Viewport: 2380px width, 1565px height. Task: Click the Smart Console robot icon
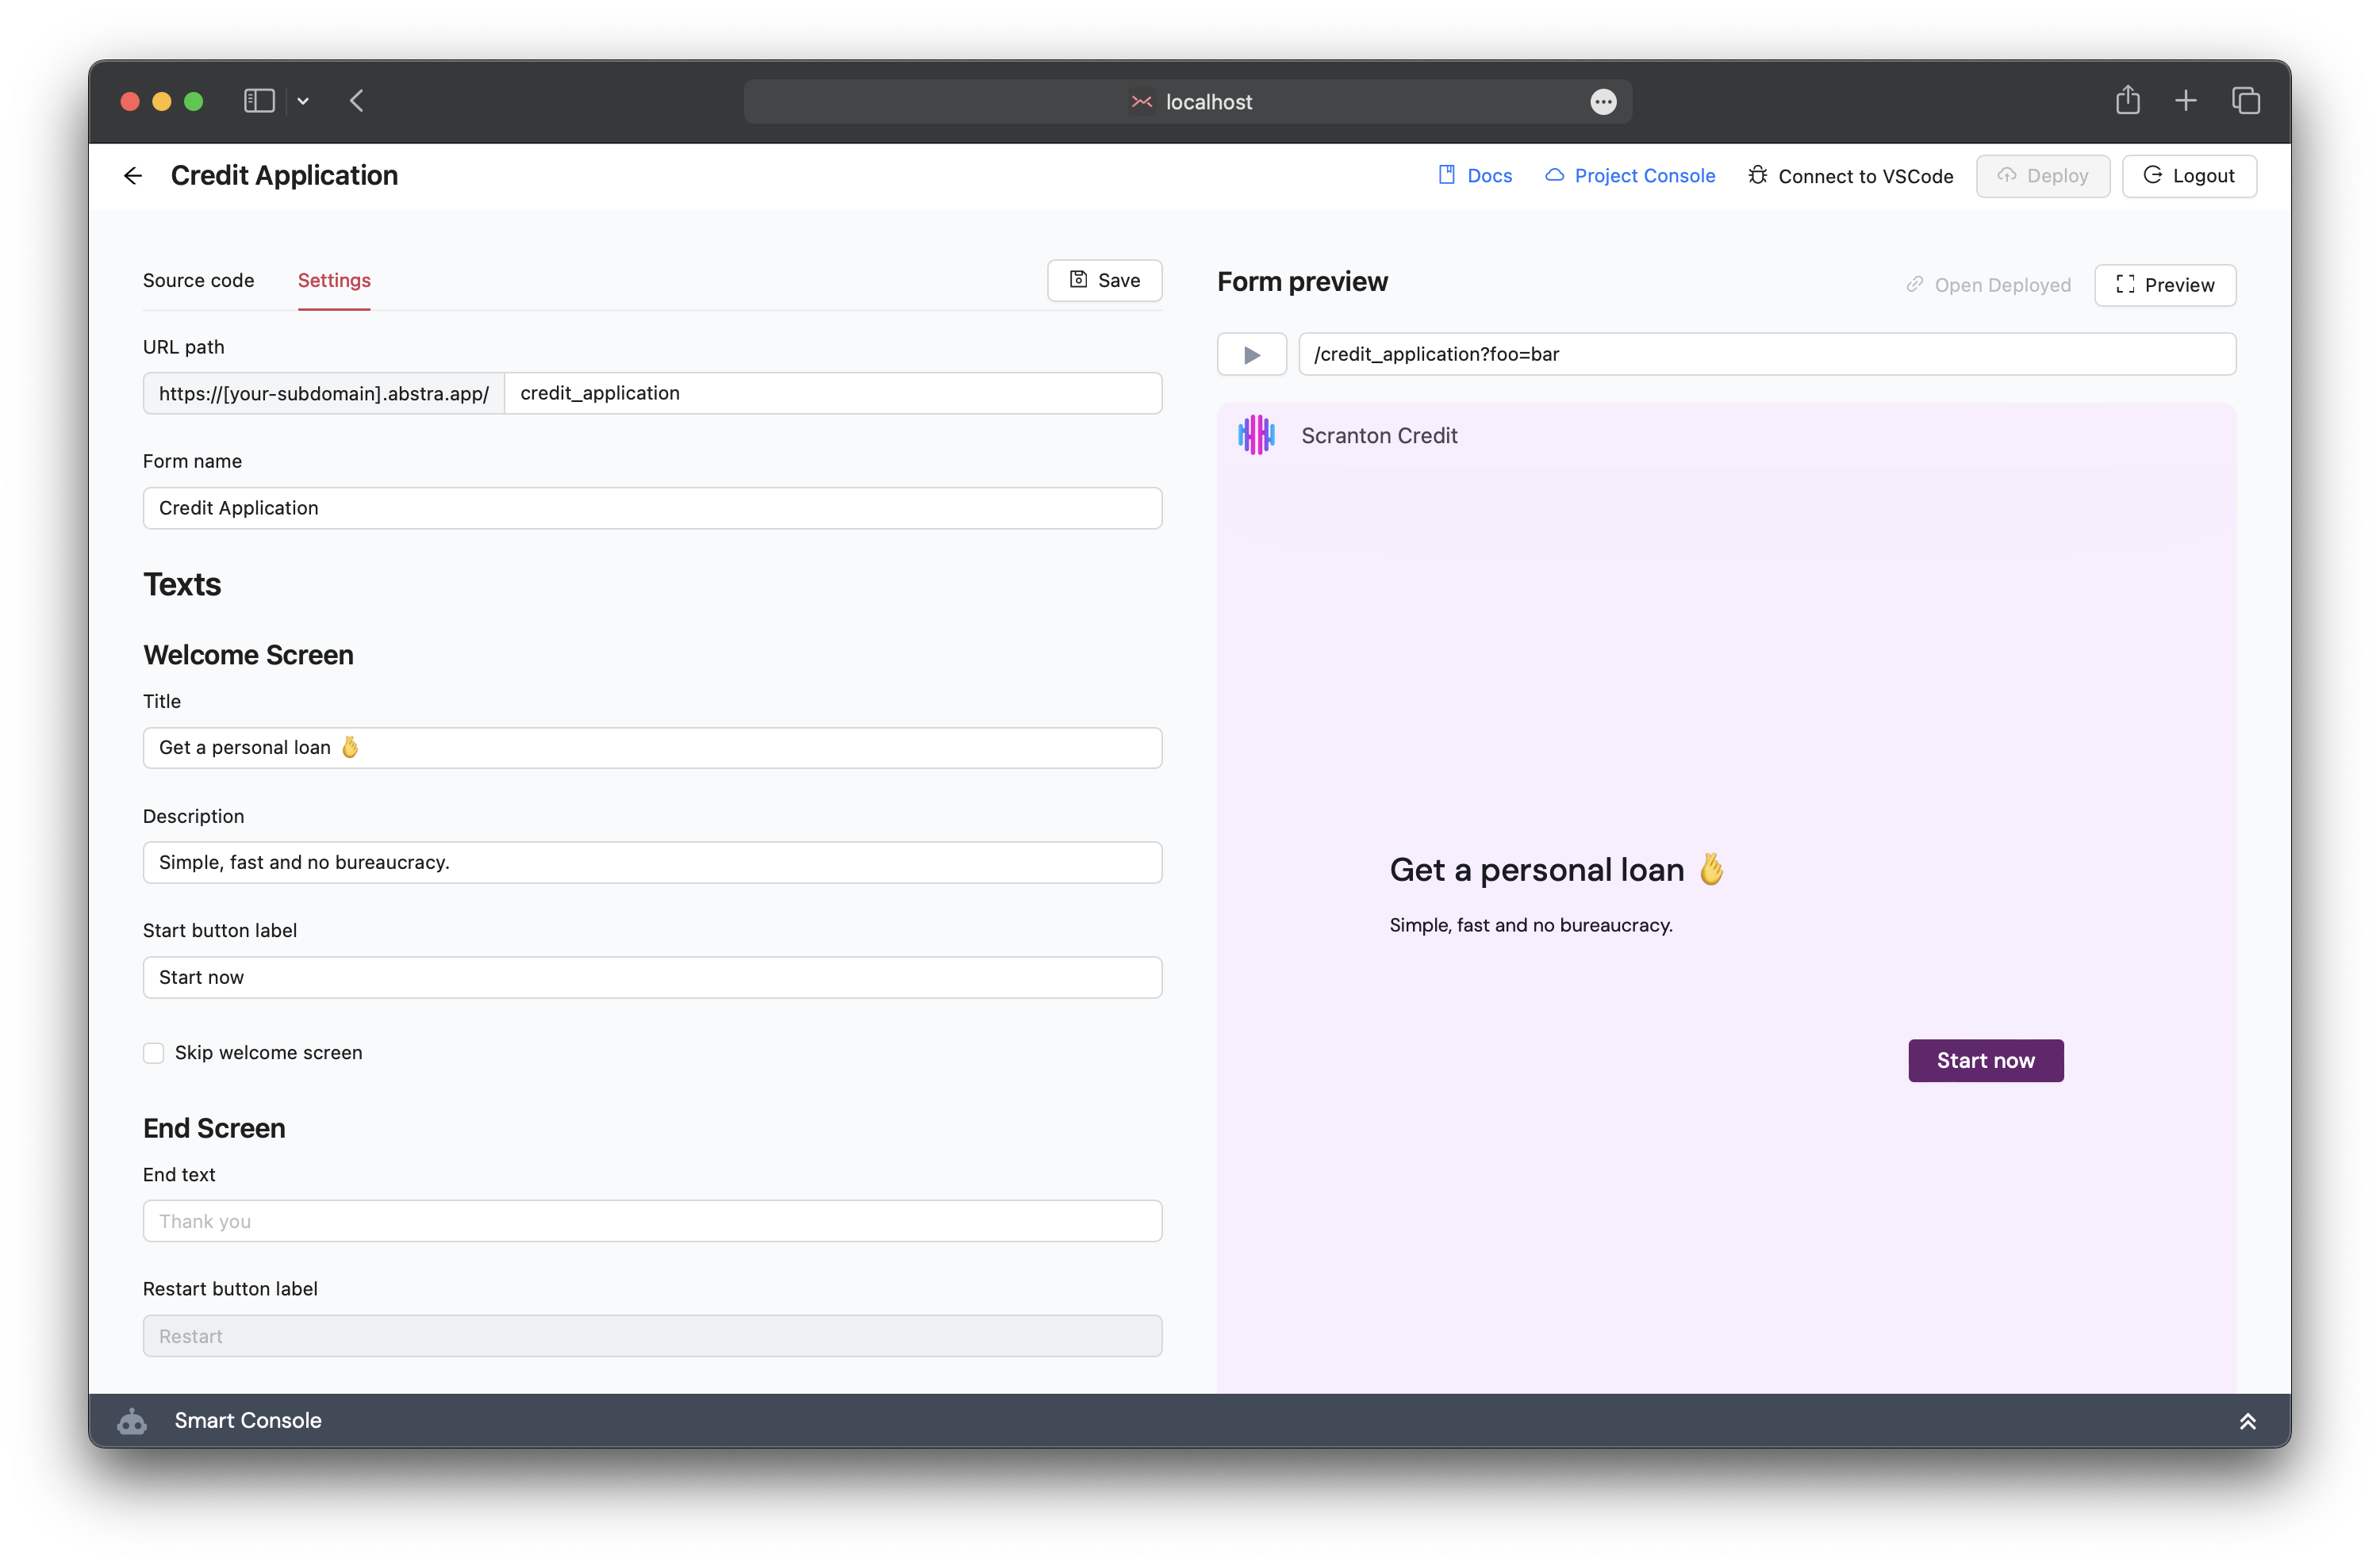click(x=132, y=1421)
